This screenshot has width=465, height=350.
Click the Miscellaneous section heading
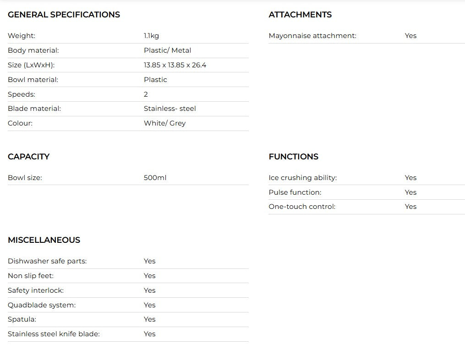click(x=44, y=240)
